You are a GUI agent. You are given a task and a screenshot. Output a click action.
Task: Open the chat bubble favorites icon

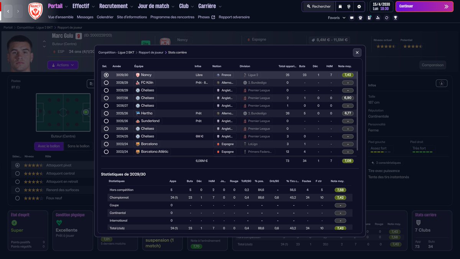tap(352, 18)
